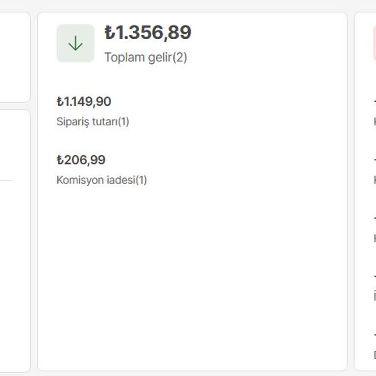Click the green down-arrow income icon
The width and height of the screenshot is (376, 376).
pos(75,44)
